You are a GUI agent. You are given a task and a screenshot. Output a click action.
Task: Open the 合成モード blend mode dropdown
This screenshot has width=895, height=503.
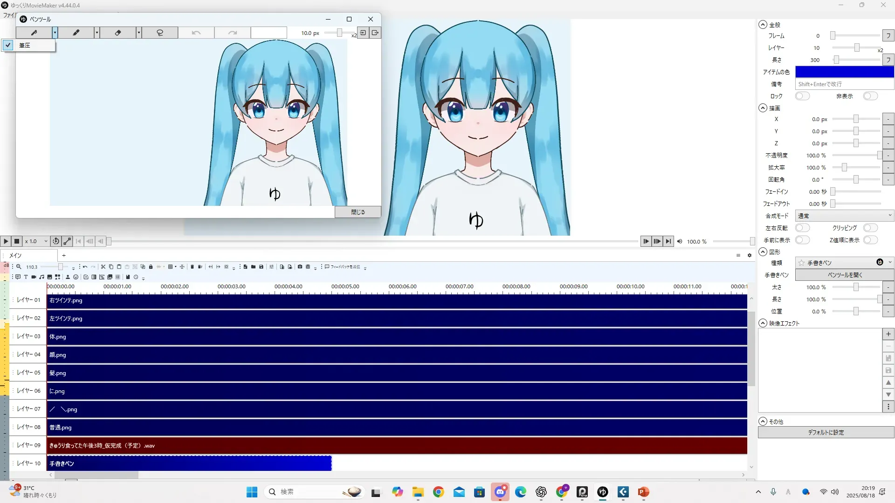coord(844,216)
